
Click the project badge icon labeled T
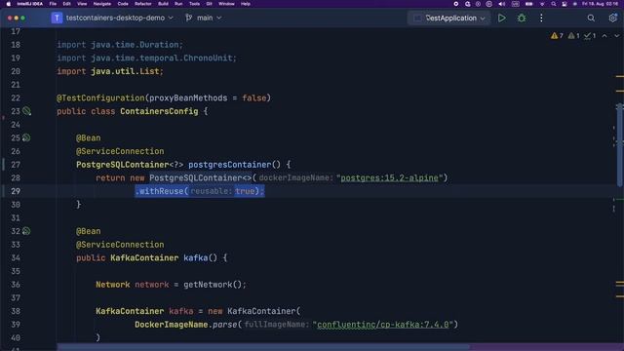pyautogui.click(x=57, y=18)
